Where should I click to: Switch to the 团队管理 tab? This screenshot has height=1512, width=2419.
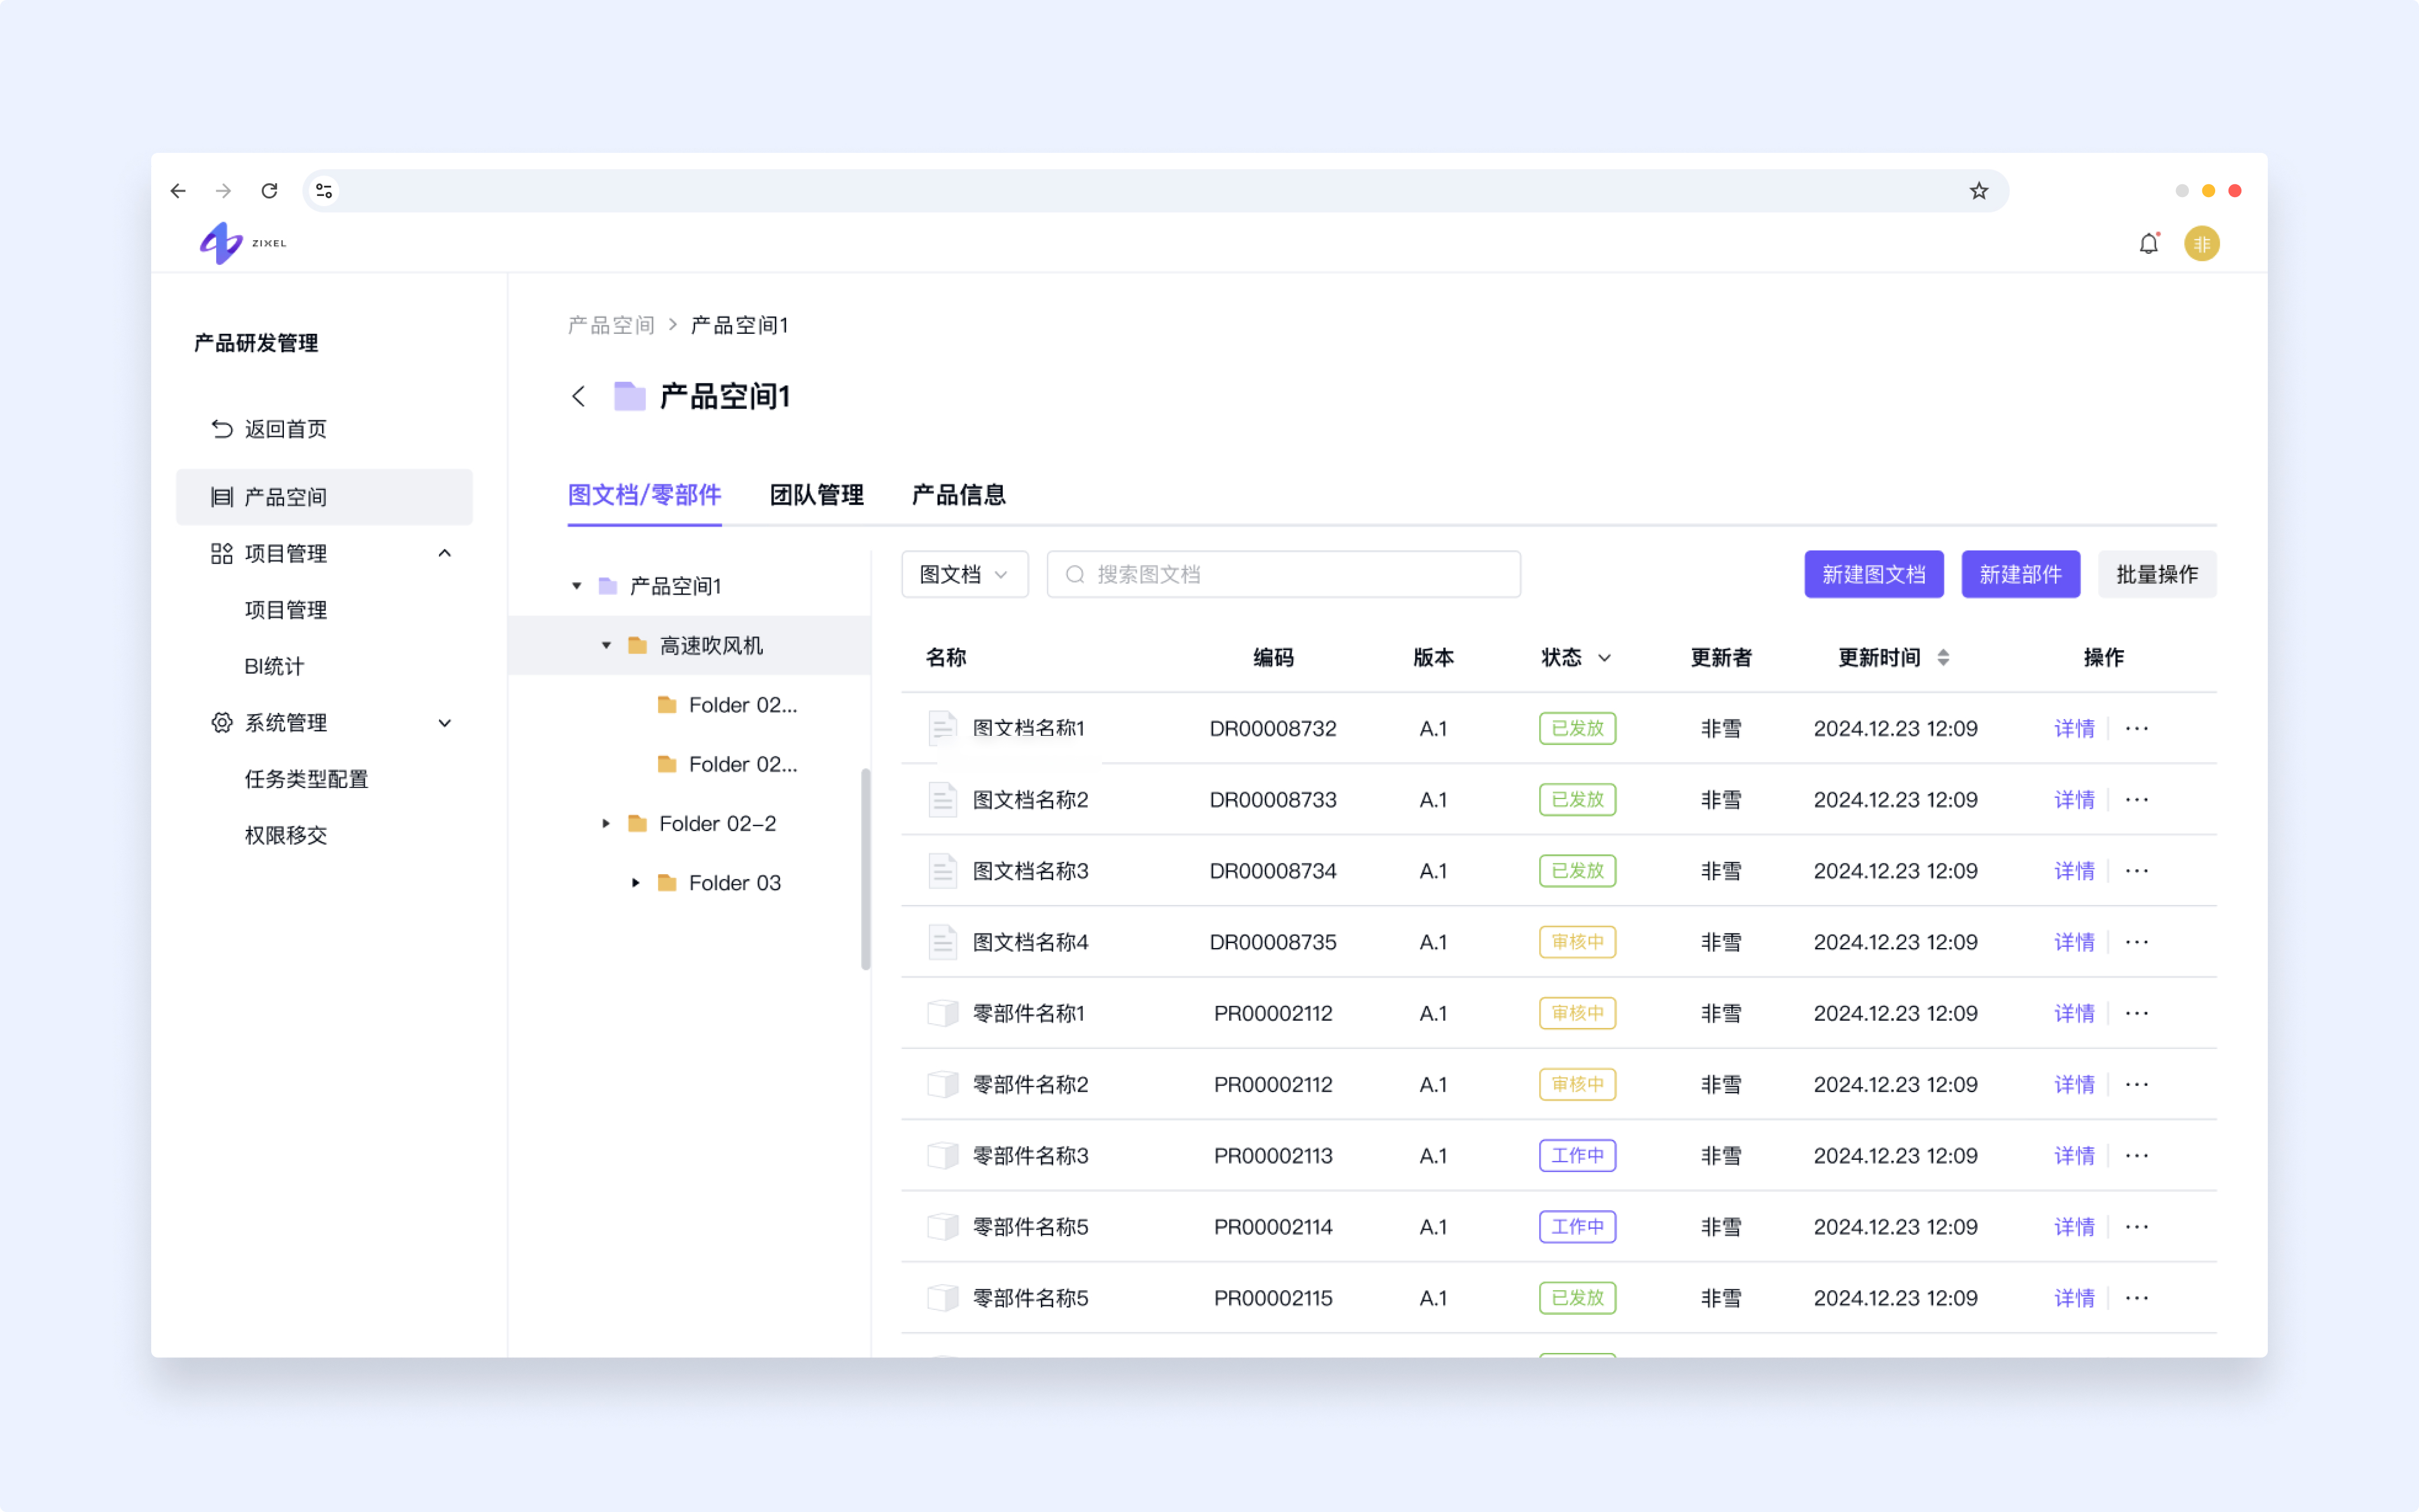point(816,495)
